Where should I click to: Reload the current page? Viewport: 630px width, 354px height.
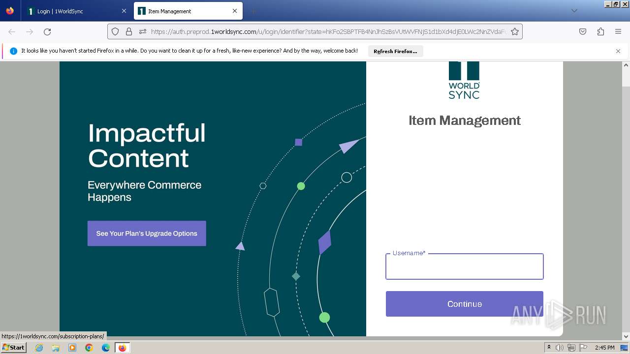click(47, 31)
